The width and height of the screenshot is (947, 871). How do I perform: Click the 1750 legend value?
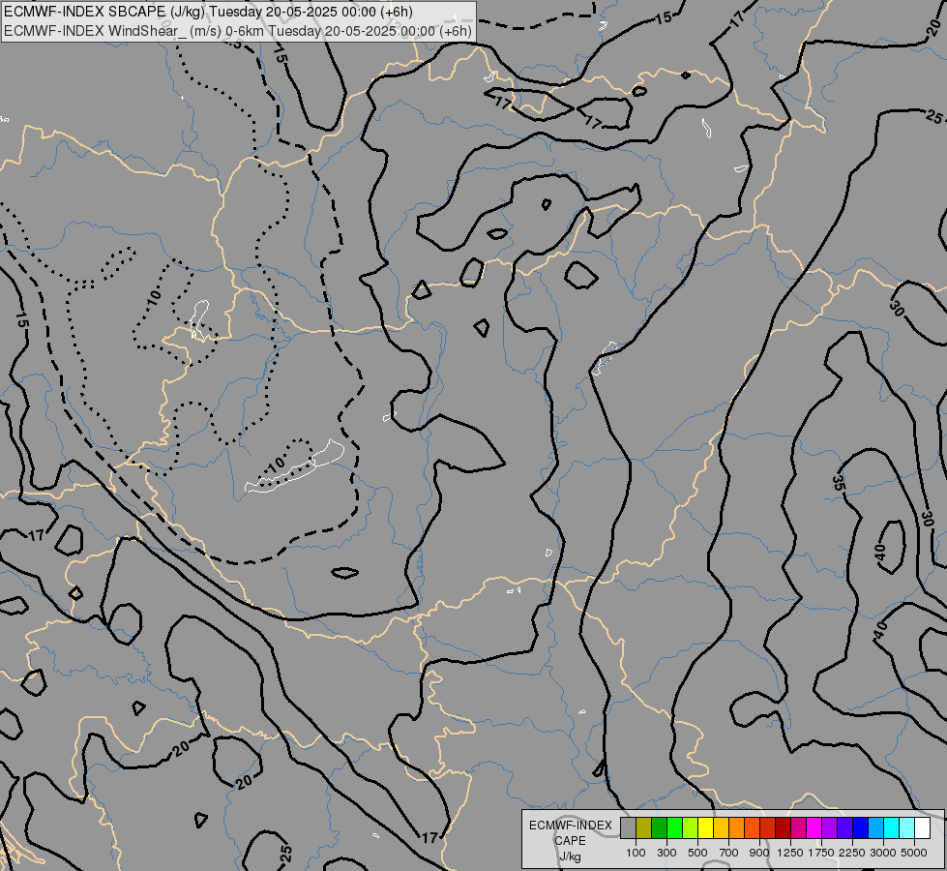click(x=821, y=853)
